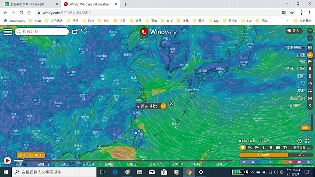Click the forecast timeline progress bar
The image size is (315, 177).
(x=122, y=160)
